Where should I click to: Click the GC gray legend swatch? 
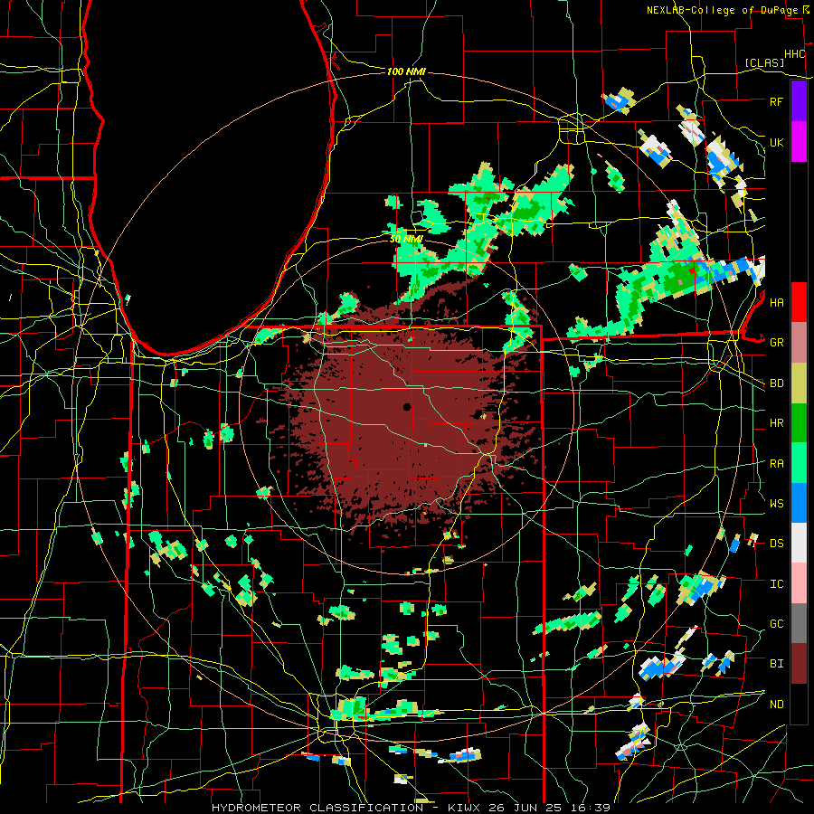point(799,623)
